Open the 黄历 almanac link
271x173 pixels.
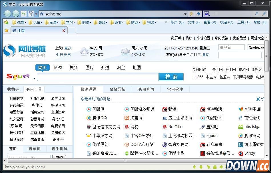(x=206, y=55)
